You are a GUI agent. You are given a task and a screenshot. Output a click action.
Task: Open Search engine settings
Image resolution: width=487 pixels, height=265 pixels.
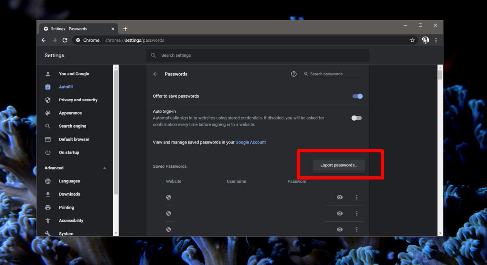click(x=72, y=126)
